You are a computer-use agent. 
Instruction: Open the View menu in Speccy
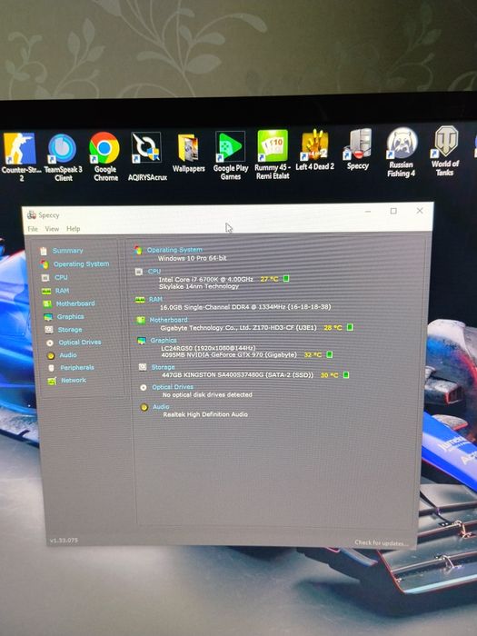point(52,229)
